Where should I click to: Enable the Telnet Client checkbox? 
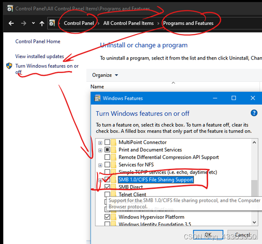107,195
